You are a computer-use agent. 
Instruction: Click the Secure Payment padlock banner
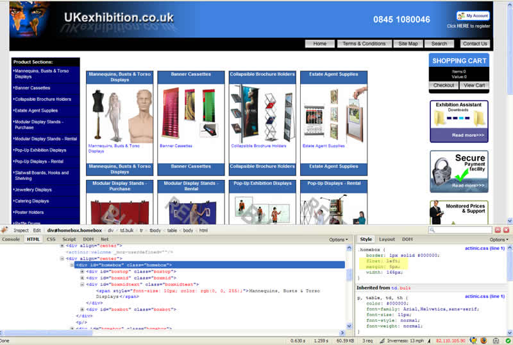click(x=458, y=172)
